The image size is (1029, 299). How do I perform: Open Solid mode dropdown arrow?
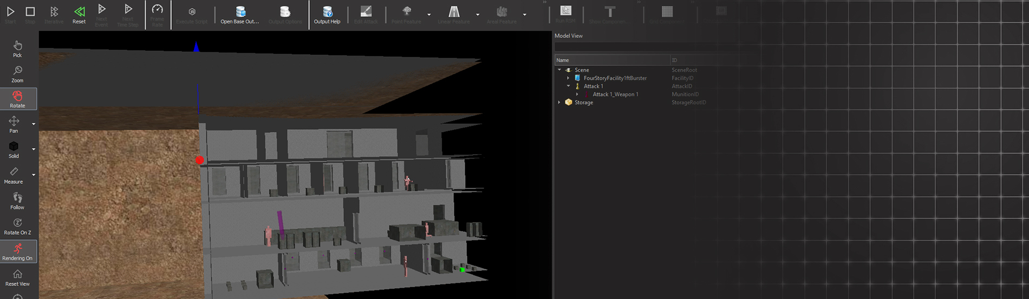coord(34,149)
